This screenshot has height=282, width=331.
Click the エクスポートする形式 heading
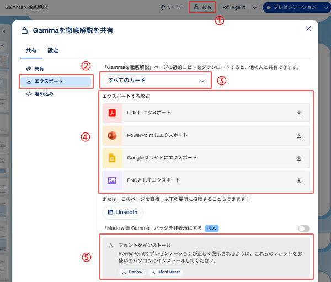[x=126, y=97]
